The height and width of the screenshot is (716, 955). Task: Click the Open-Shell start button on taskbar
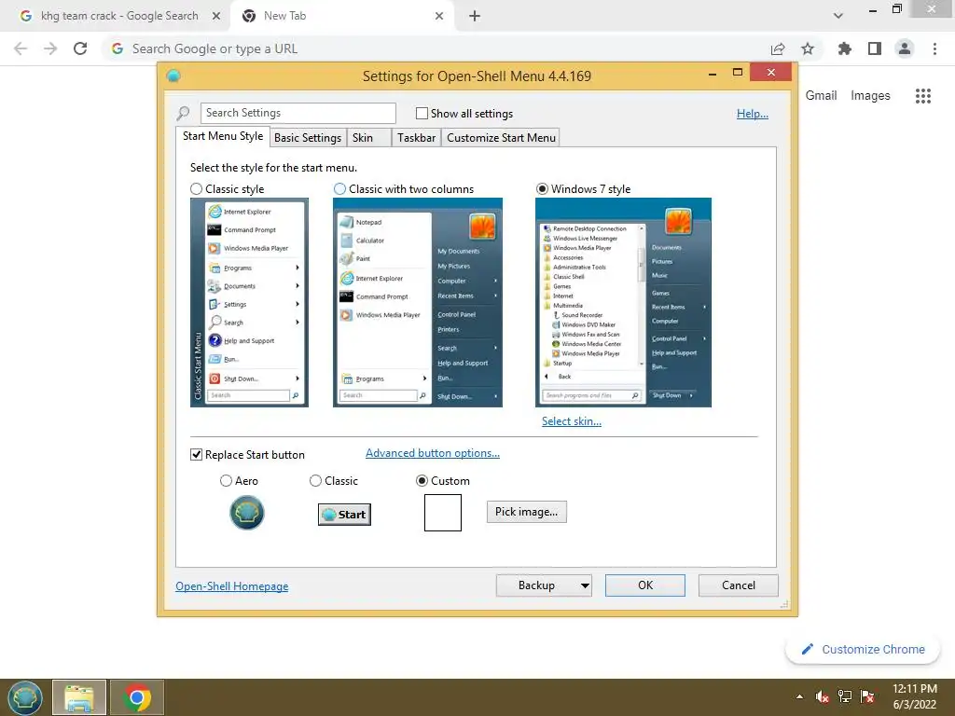click(25, 697)
